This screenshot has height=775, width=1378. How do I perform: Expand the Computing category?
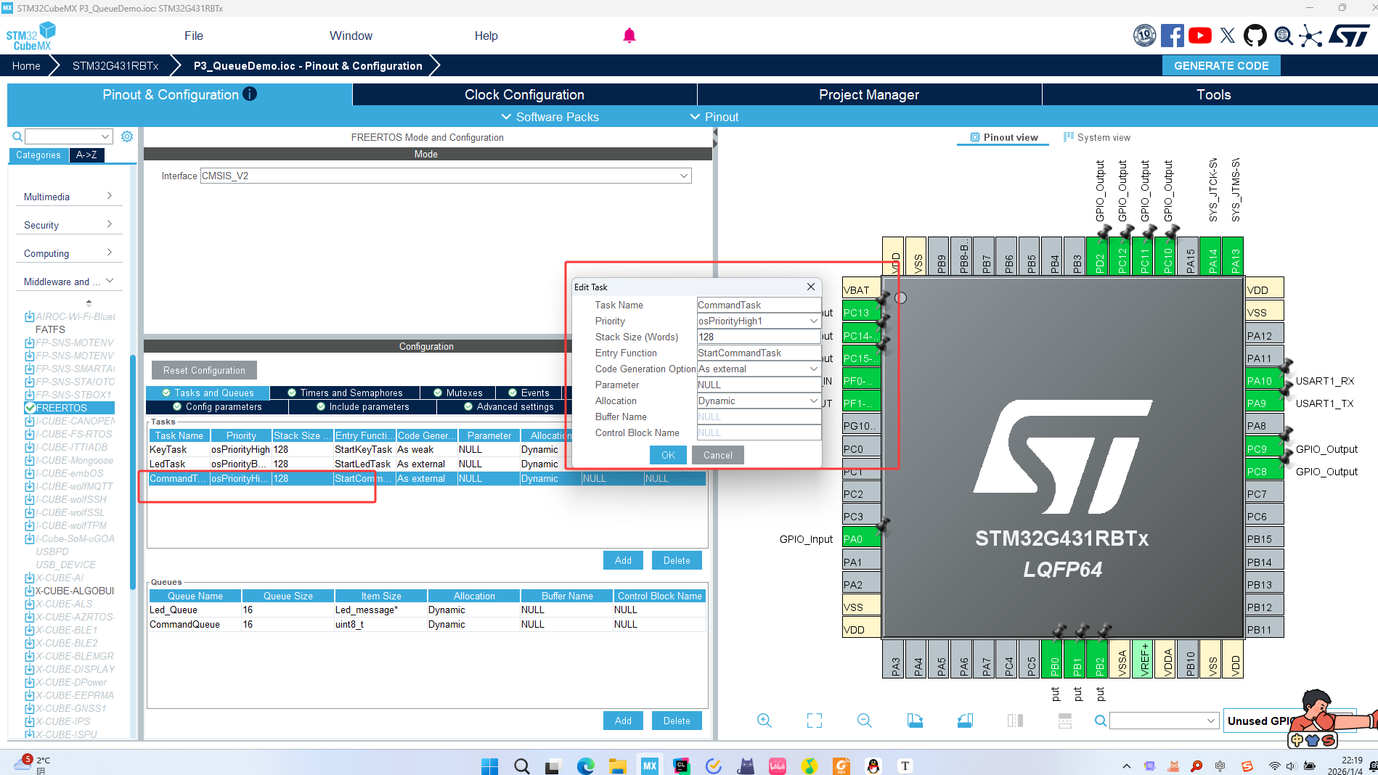pyautogui.click(x=68, y=253)
